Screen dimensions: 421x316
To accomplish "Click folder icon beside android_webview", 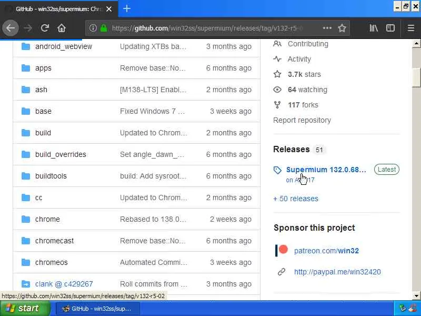I will coord(26,46).
